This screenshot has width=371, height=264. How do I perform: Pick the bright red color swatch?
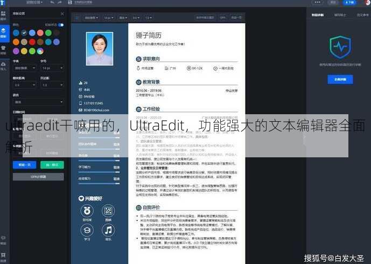[32, 42]
